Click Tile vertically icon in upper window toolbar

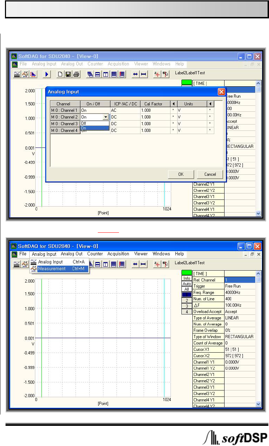click(x=106, y=74)
